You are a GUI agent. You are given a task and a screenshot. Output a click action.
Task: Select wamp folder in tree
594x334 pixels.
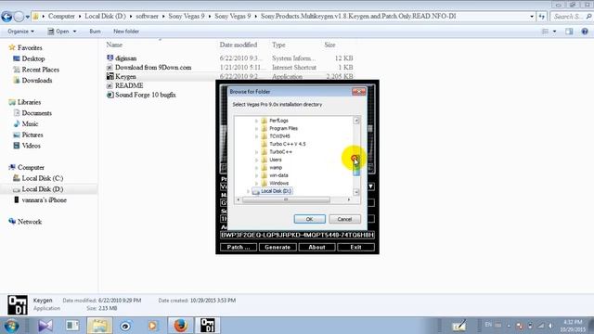pyautogui.click(x=276, y=167)
